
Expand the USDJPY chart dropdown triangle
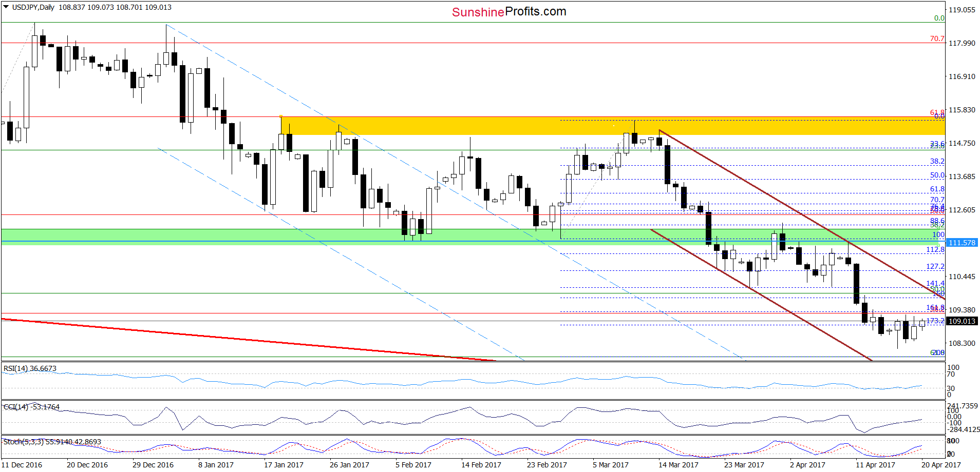click(6, 7)
